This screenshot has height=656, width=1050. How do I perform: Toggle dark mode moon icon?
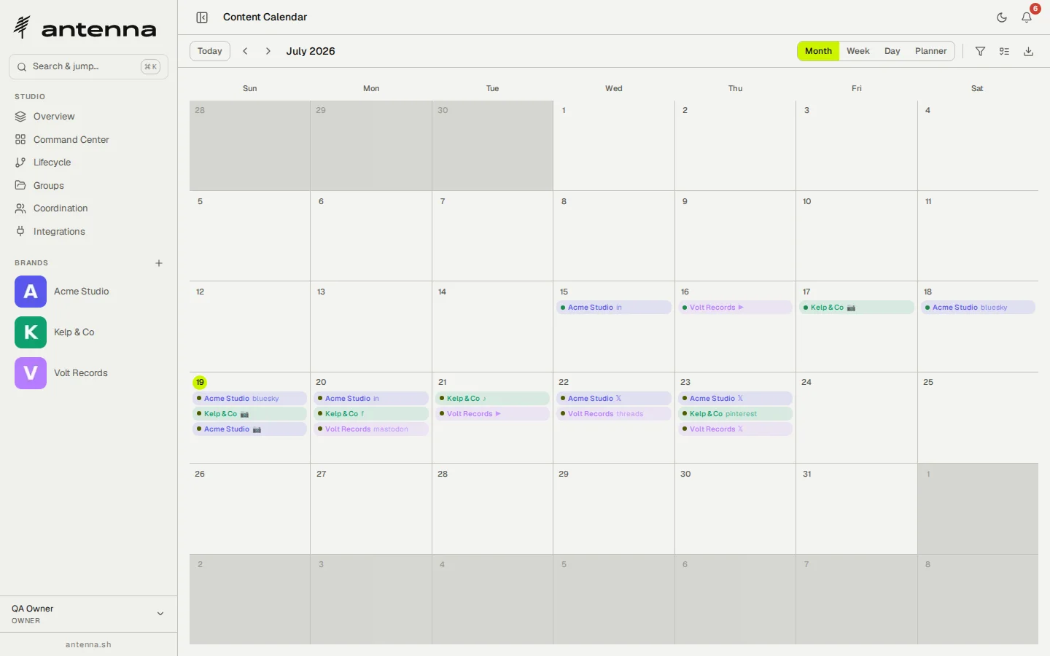[x=1002, y=17]
